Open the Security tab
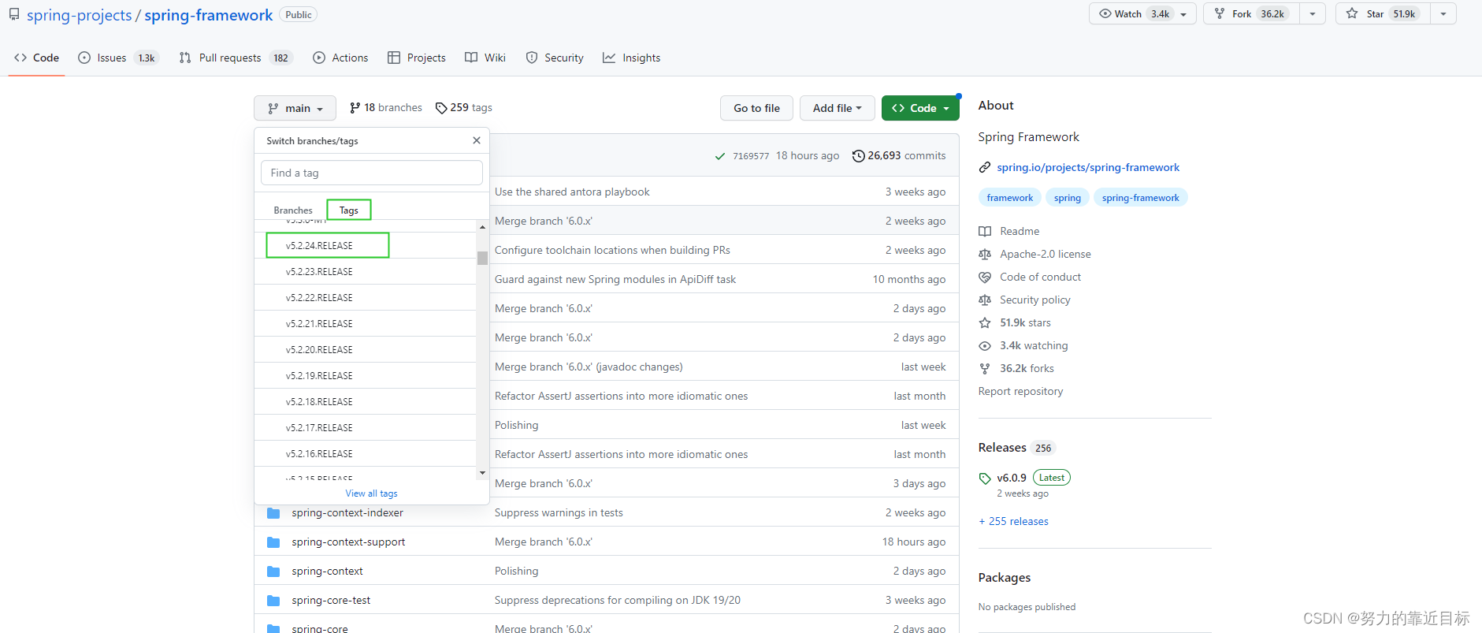This screenshot has width=1482, height=633. coord(555,58)
